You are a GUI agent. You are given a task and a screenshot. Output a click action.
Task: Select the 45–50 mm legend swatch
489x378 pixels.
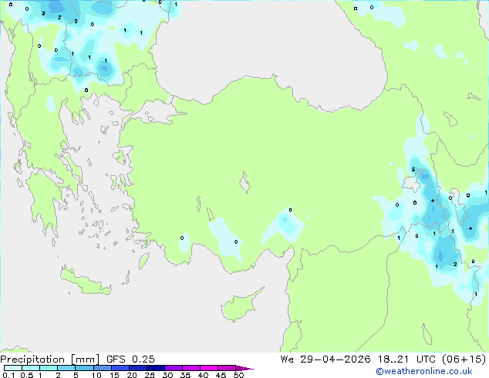pos(227,368)
